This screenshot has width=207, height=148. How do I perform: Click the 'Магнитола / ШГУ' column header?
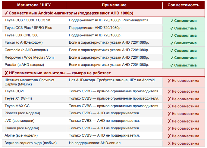34,5
